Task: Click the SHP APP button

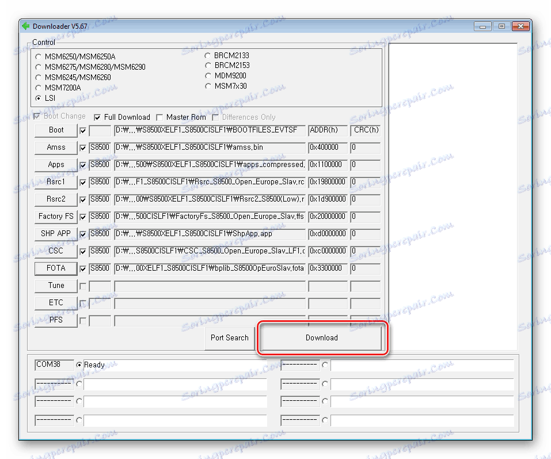Action: (56, 233)
